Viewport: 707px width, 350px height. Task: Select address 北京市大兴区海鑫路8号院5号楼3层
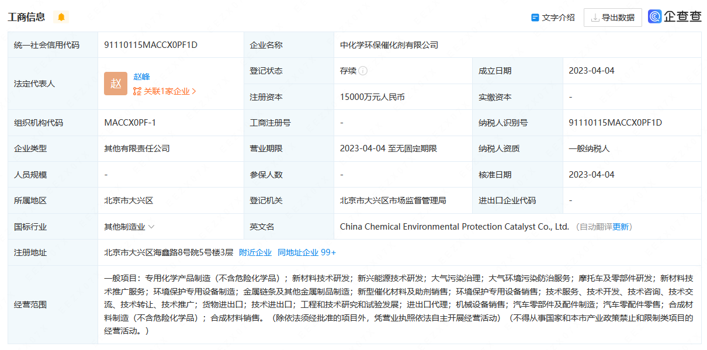click(x=168, y=252)
